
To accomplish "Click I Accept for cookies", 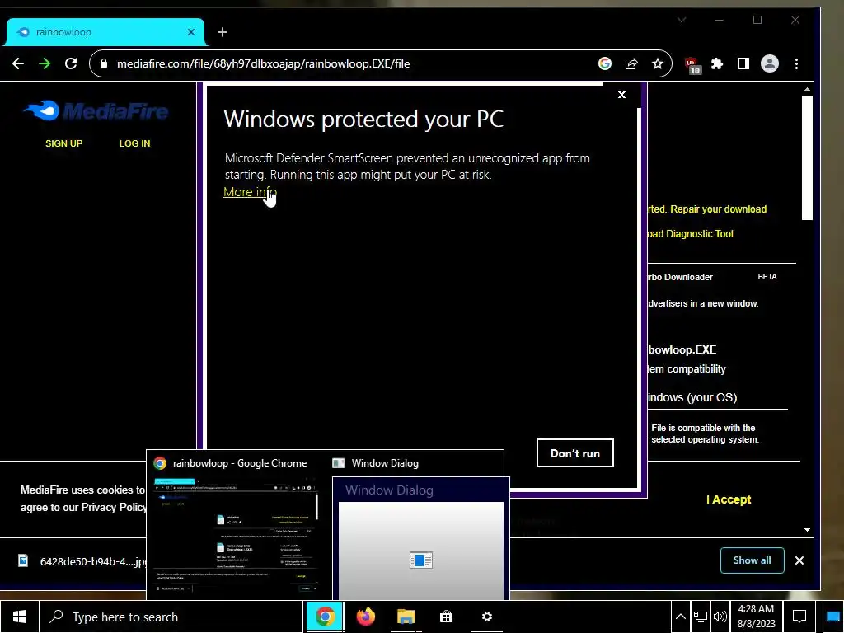I will click(x=729, y=499).
